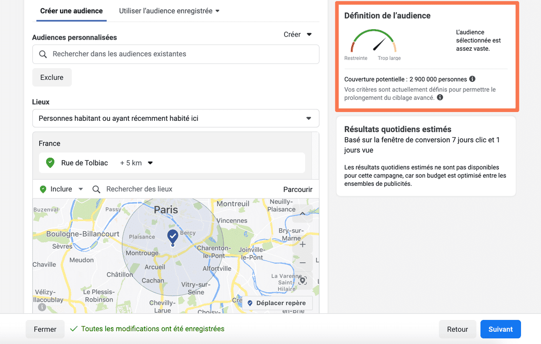Zoom out on the map

point(303,263)
